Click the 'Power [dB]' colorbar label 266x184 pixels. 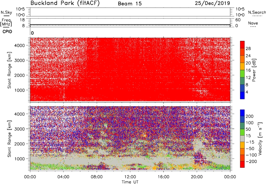coord(254,70)
